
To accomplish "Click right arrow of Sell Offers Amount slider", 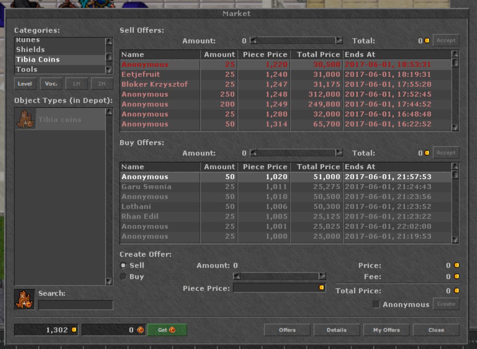I will [339, 40].
